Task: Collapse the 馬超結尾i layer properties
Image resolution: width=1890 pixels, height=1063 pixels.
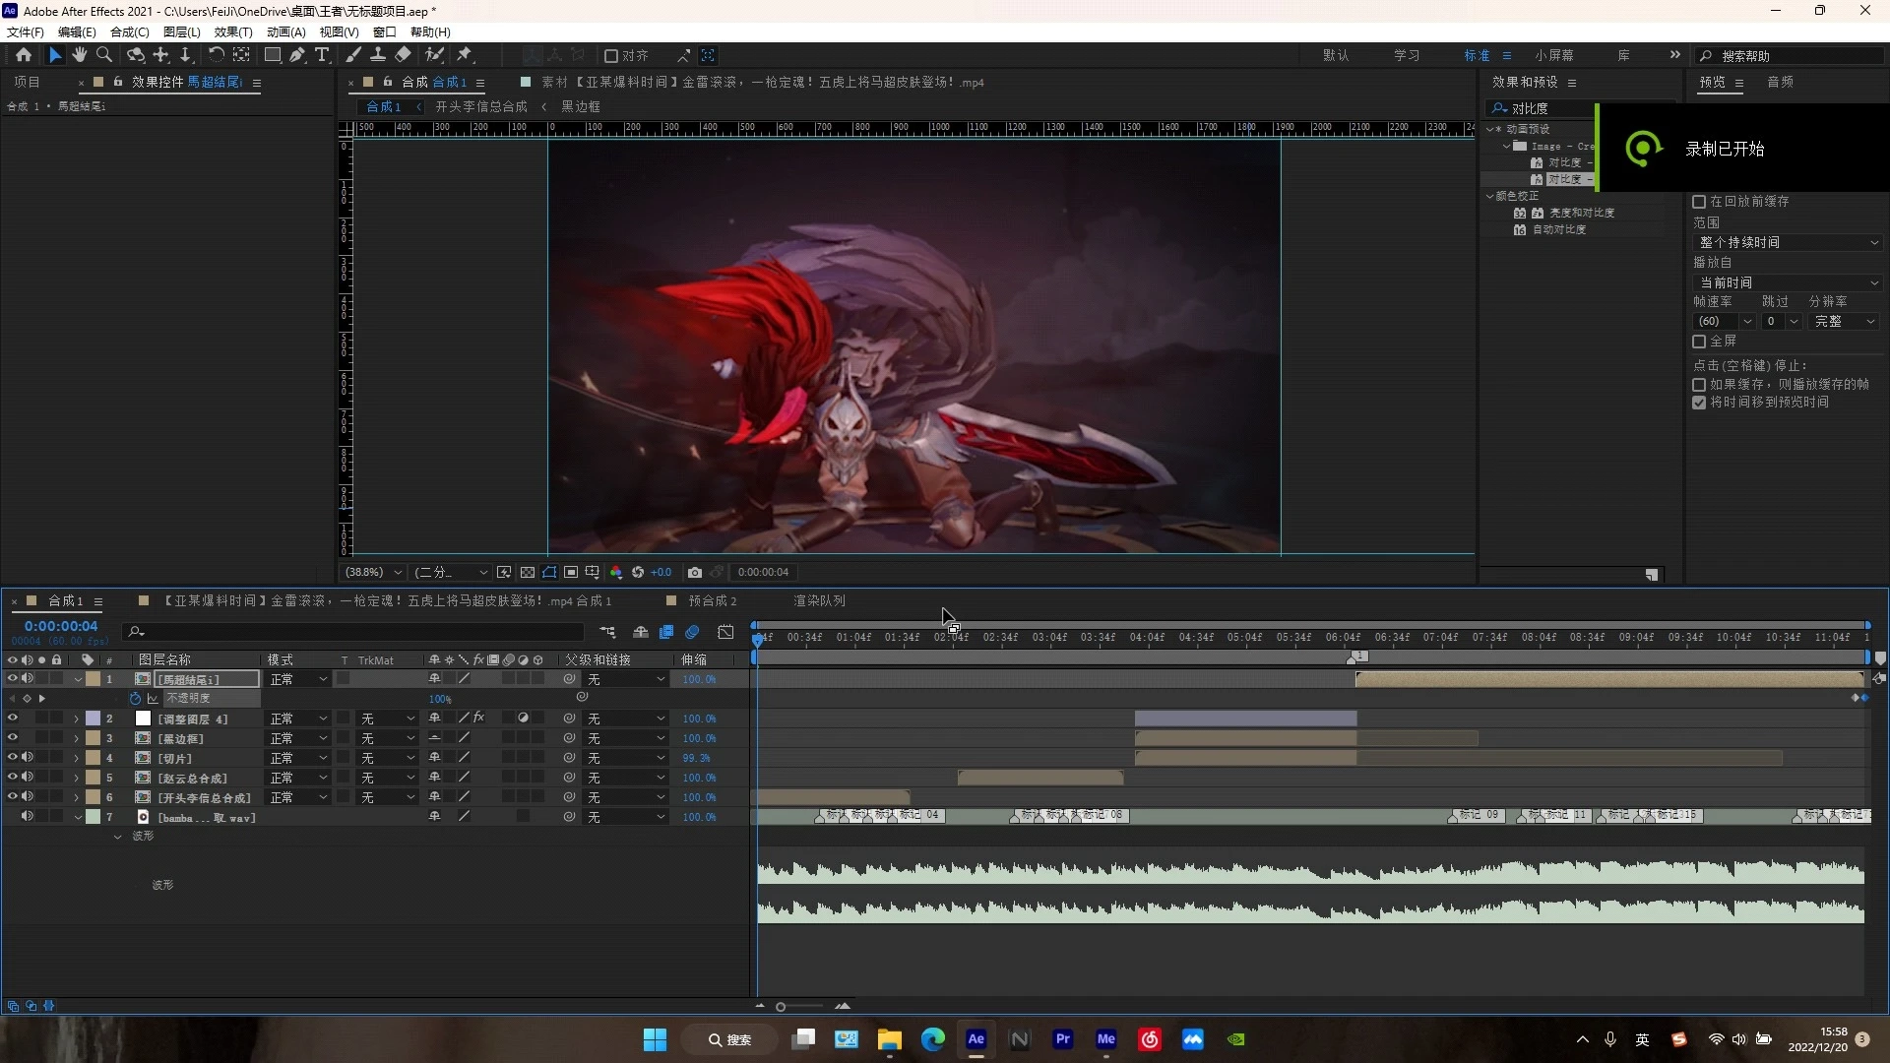Action: [77, 679]
